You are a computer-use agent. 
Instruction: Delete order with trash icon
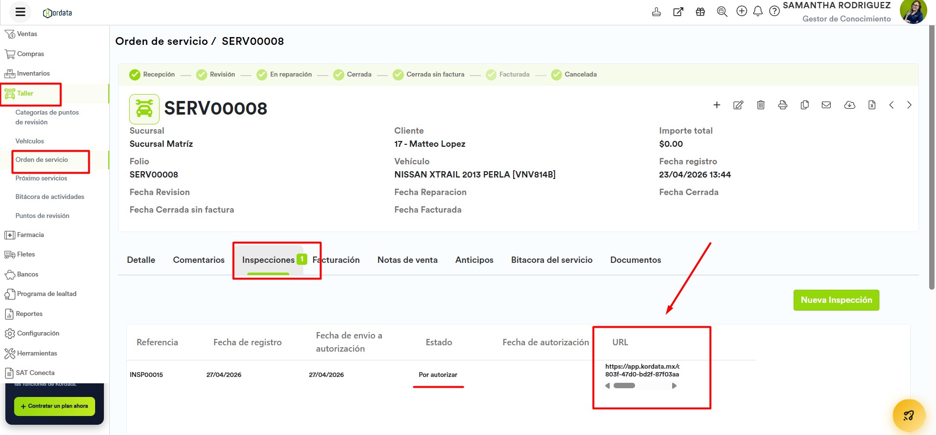(x=760, y=105)
